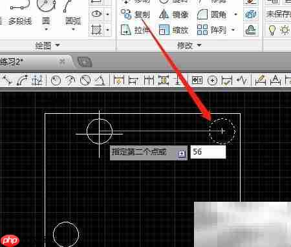Activate the 镜像 mirror command

pyautogui.click(x=174, y=14)
